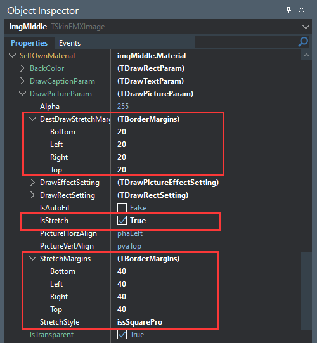Collapse DestDrawStretchMargins sub-properties
Image resolution: width=317 pixels, height=343 pixels.
(32, 119)
